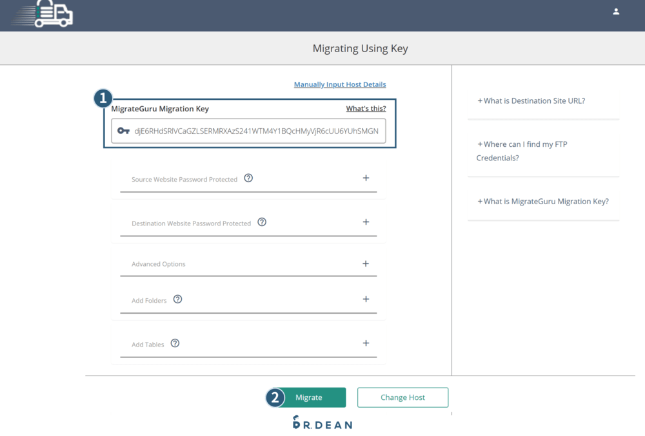Click the key icon in migration key field

point(123,131)
